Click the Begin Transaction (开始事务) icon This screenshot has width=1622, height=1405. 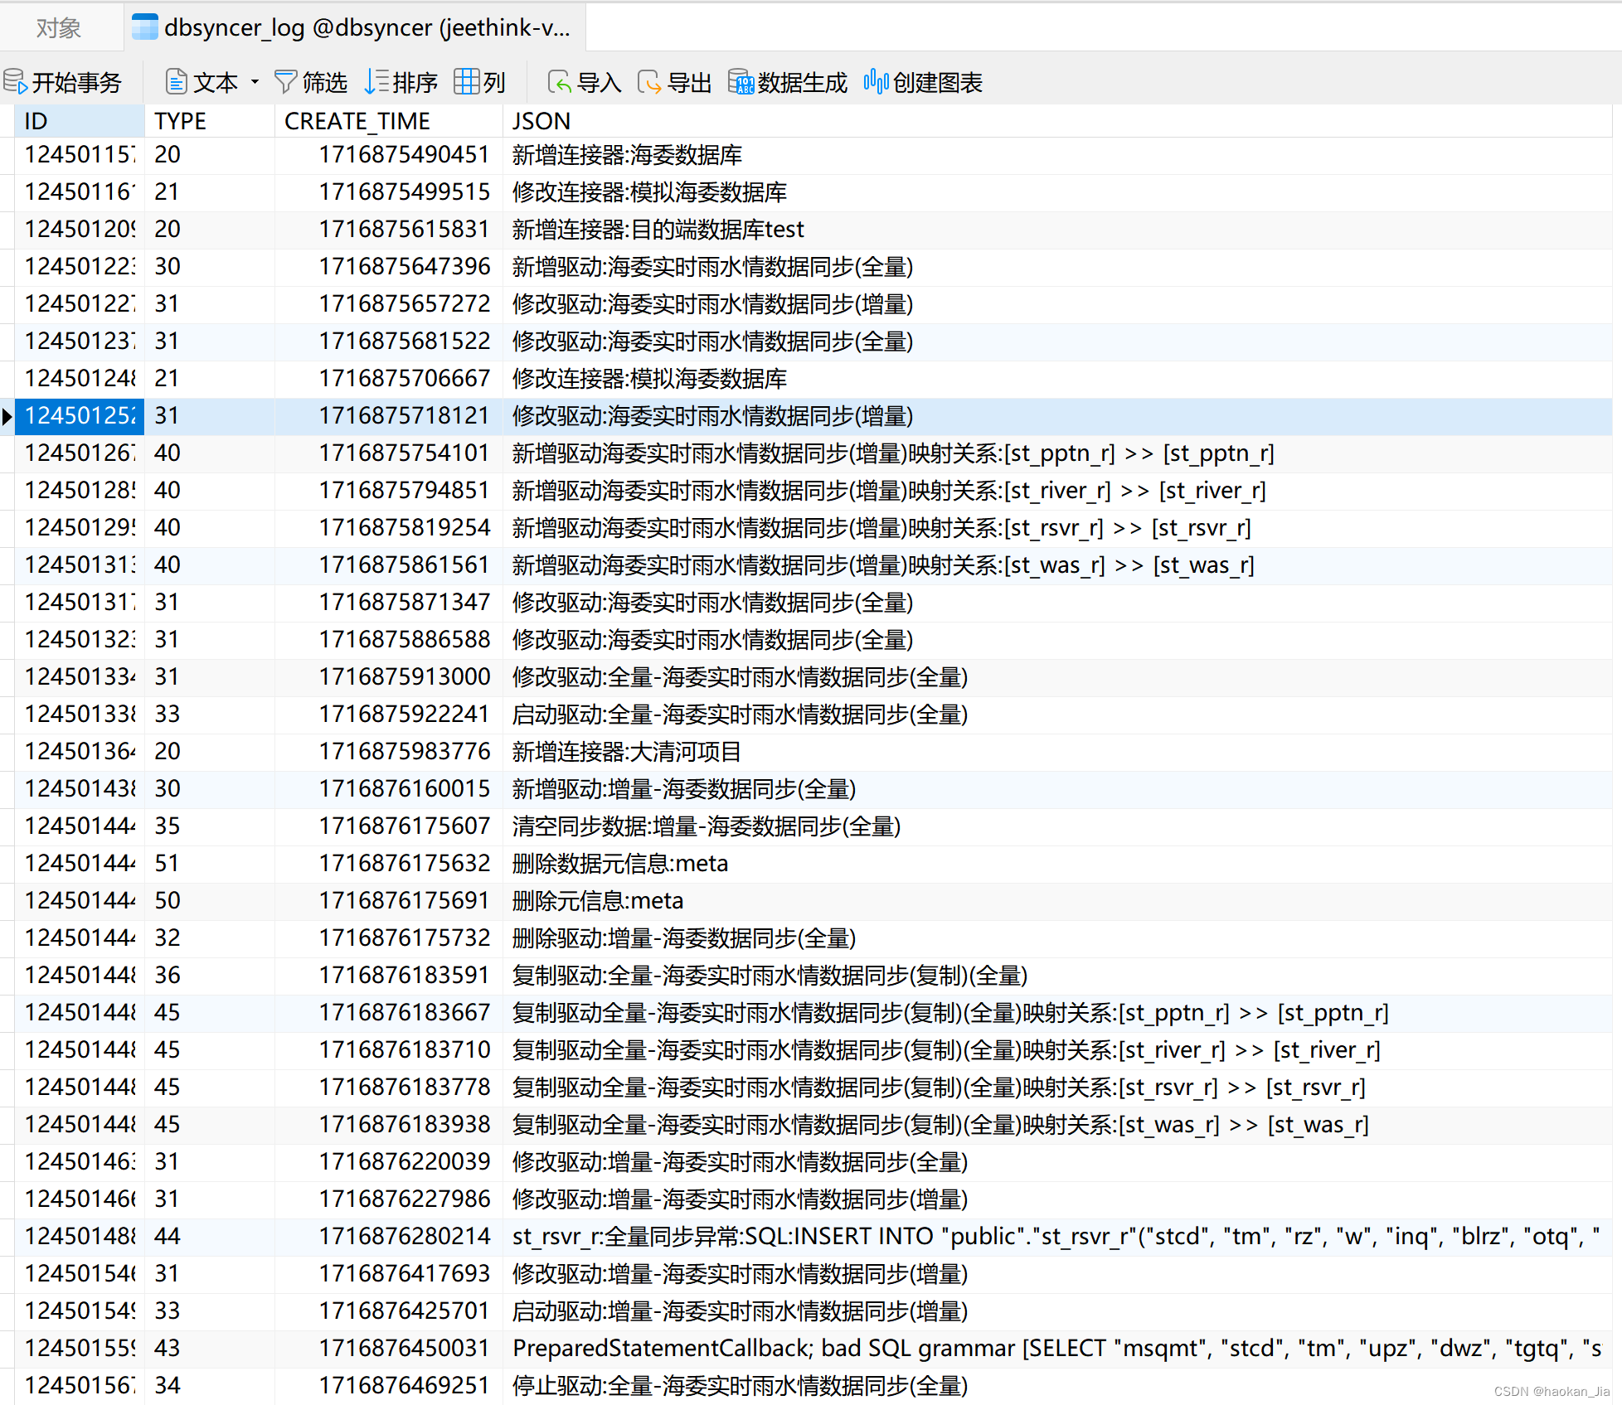point(17,82)
